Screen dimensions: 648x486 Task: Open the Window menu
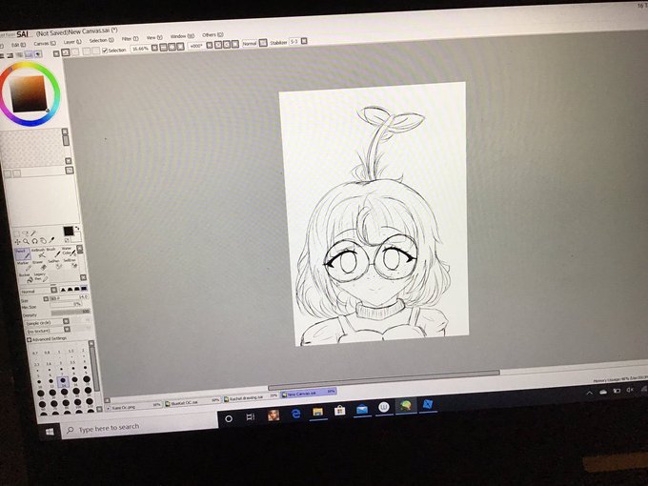pyautogui.click(x=182, y=36)
